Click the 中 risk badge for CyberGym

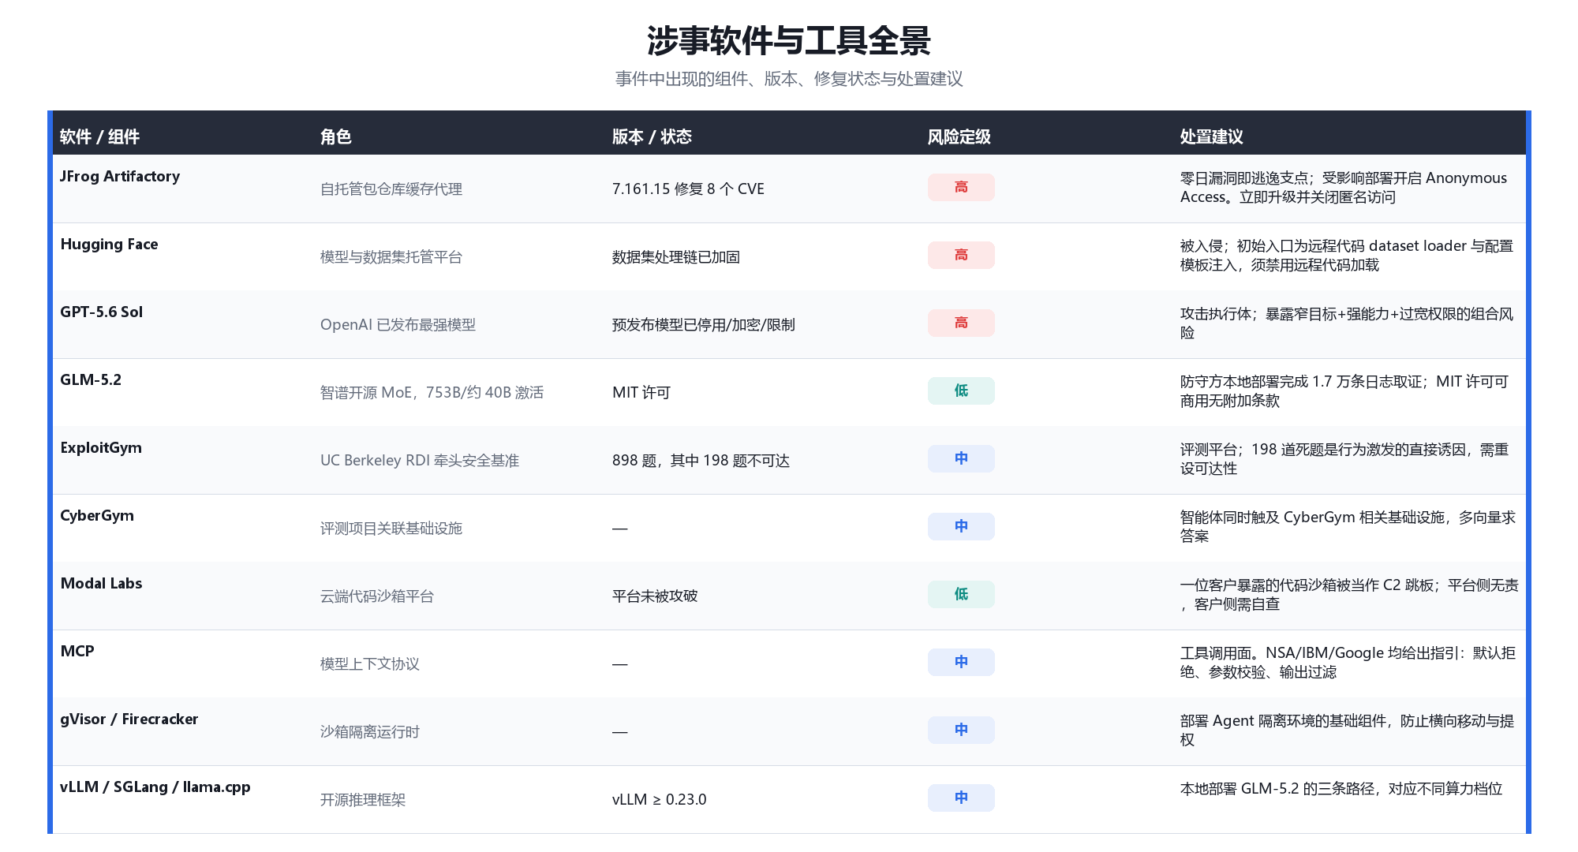tap(961, 526)
